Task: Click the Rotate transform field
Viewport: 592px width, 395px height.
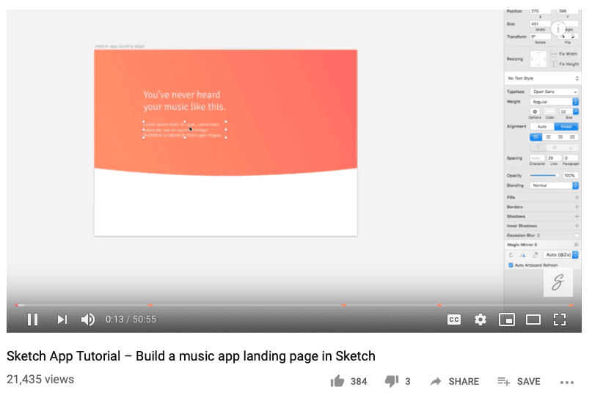Action: pyautogui.click(x=540, y=37)
